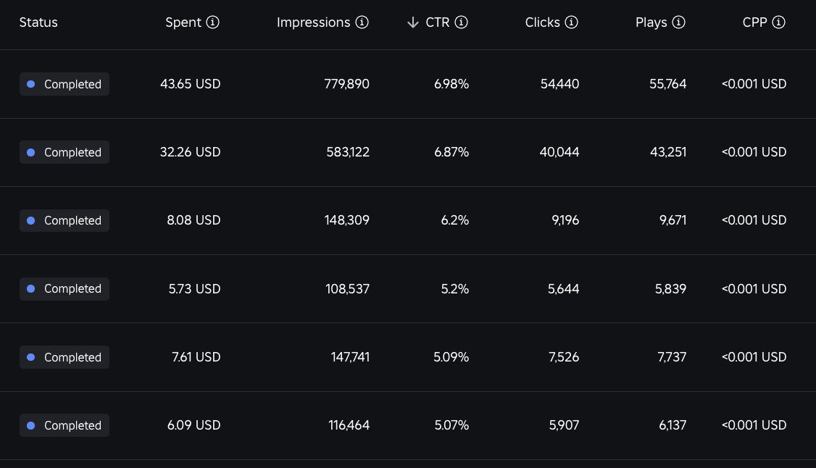
Task: Click the spent value 8.08 USD
Action: (193, 220)
